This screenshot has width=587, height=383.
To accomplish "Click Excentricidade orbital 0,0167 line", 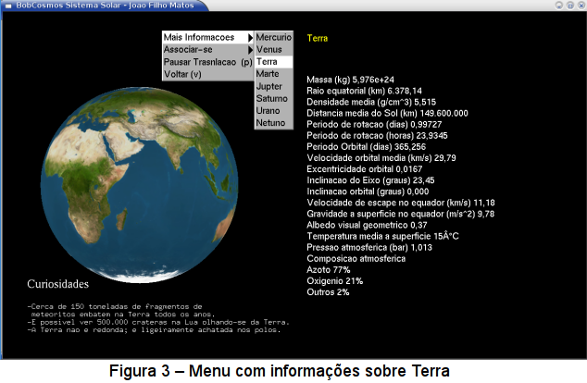I will [x=365, y=169].
